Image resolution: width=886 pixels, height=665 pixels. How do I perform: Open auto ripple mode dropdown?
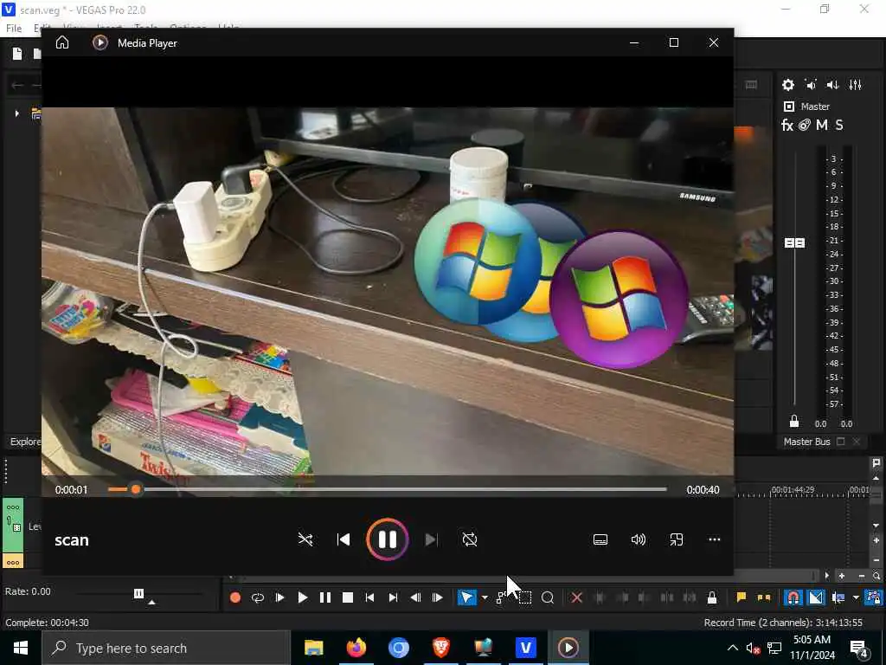click(856, 597)
